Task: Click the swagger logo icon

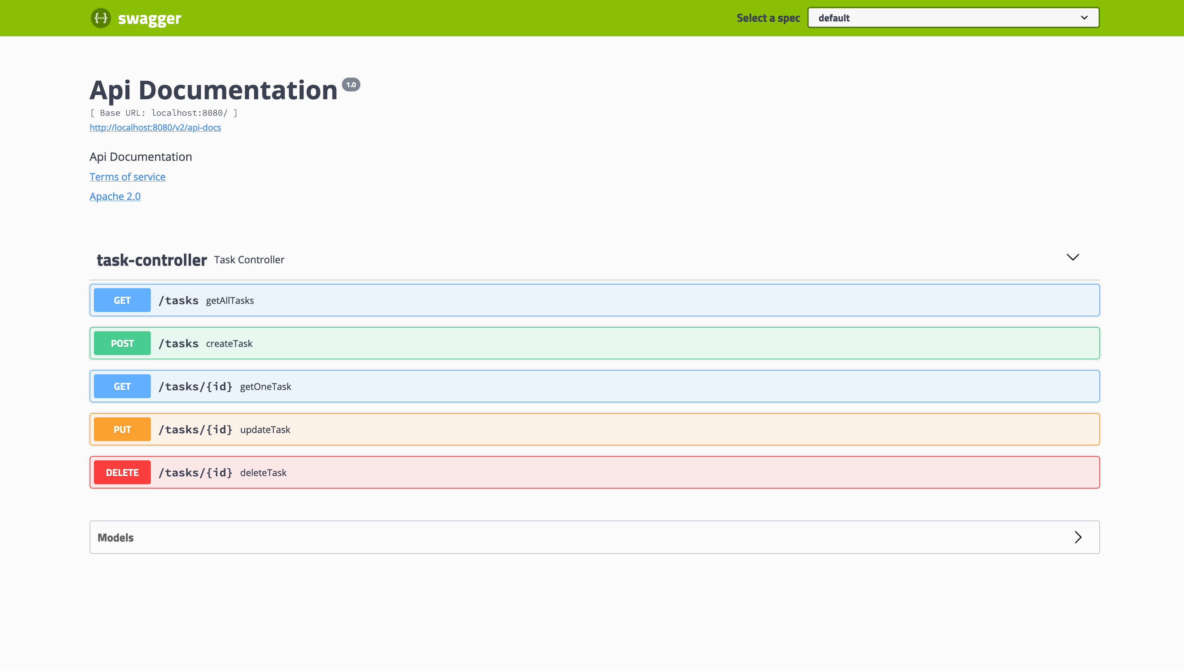Action: [x=101, y=18]
